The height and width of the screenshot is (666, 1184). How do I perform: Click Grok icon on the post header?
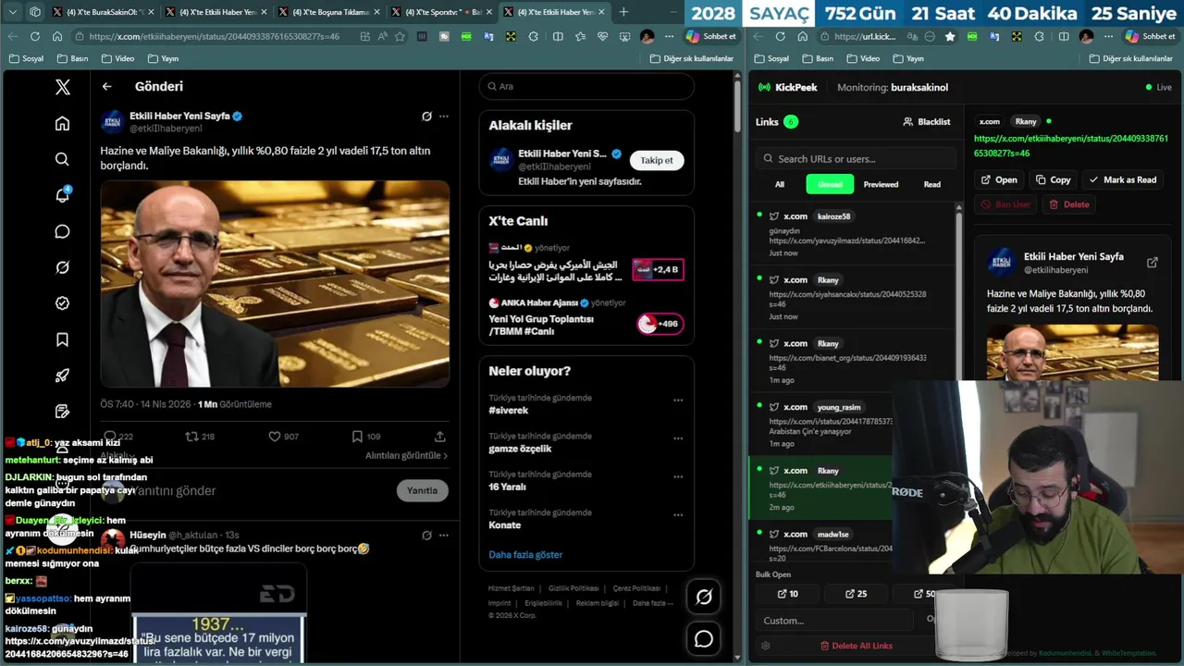[426, 117]
